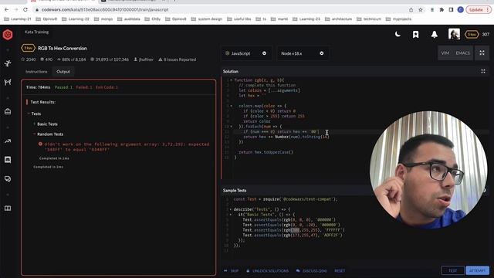Fold the describe block in Sample Tests
This screenshot has height=278, width=494.
pos(232,209)
